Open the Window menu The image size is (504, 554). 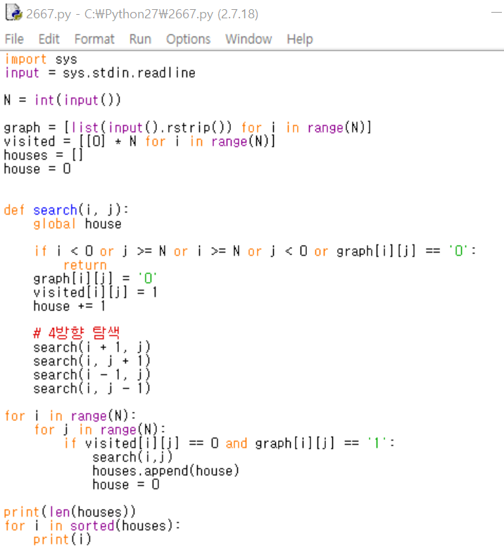pos(248,39)
